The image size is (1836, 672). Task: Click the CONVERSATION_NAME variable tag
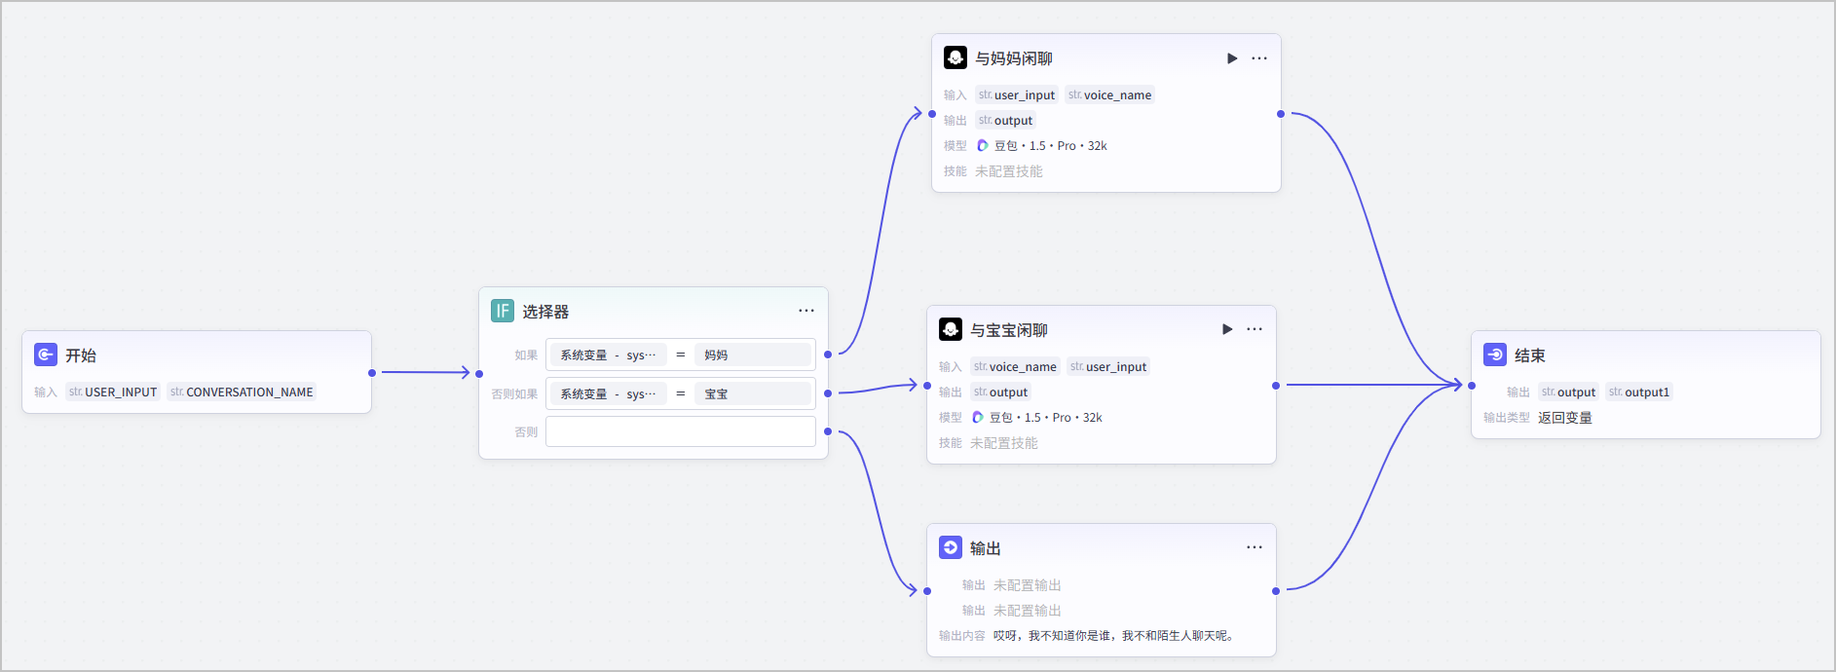point(242,392)
